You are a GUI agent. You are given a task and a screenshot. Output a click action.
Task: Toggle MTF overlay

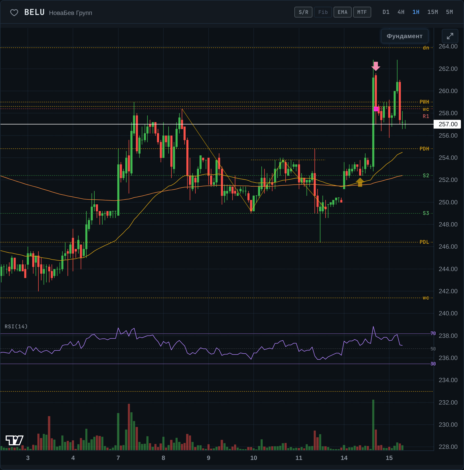coord(362,12)
